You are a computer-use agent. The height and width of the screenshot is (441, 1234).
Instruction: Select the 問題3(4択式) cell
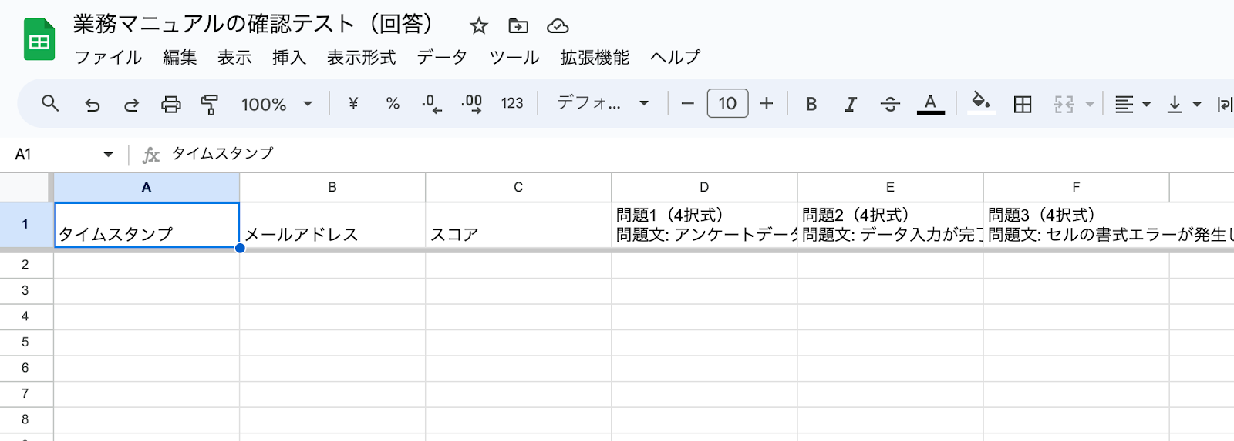click(1076, 225)
